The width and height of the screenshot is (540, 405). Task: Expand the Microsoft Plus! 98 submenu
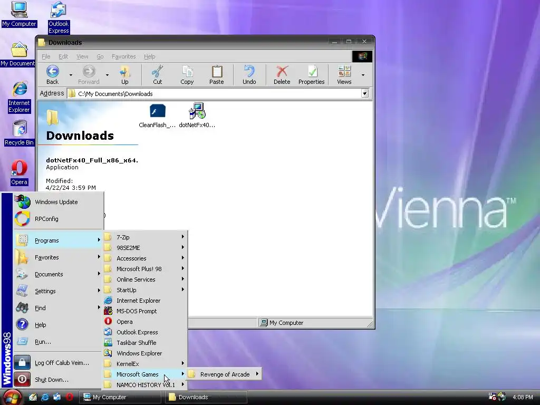[146, 268]
